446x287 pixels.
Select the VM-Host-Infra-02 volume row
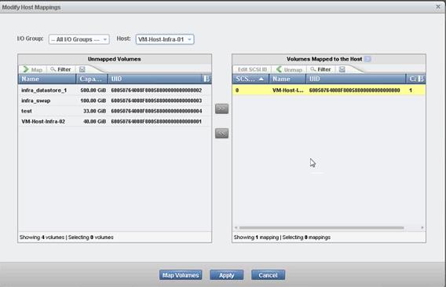click(x=115, y=122)
